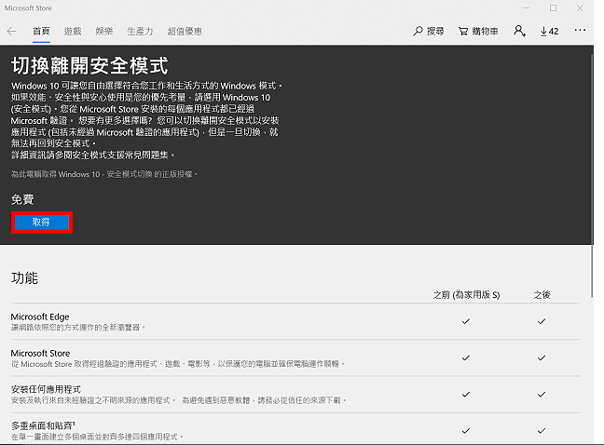Click the description under 安裝任何應用程式
Screen dimensions: 604x445
click(179, 400)
